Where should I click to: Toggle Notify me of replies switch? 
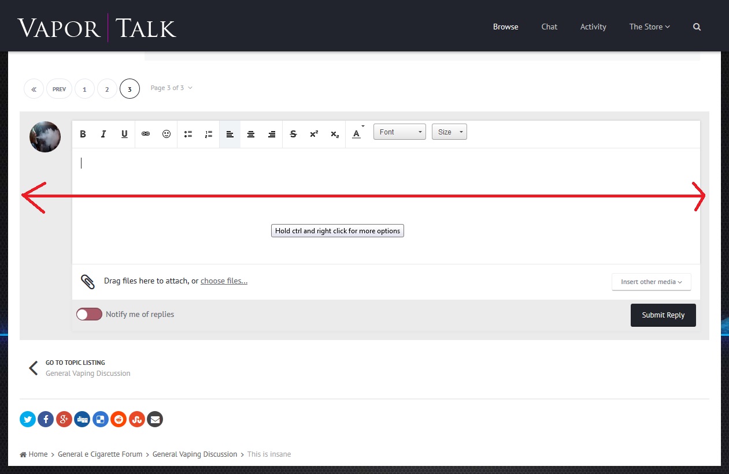pos(89,314)
